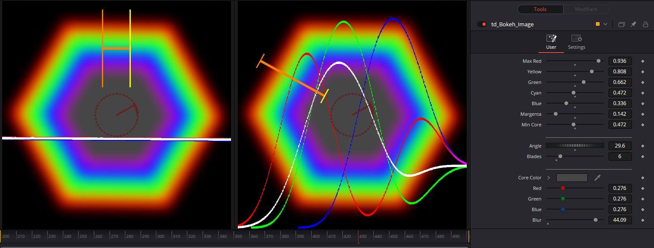Switch to the Modifiers tab
This screenshot has height=248, width=654.
(x=586, y=9)
